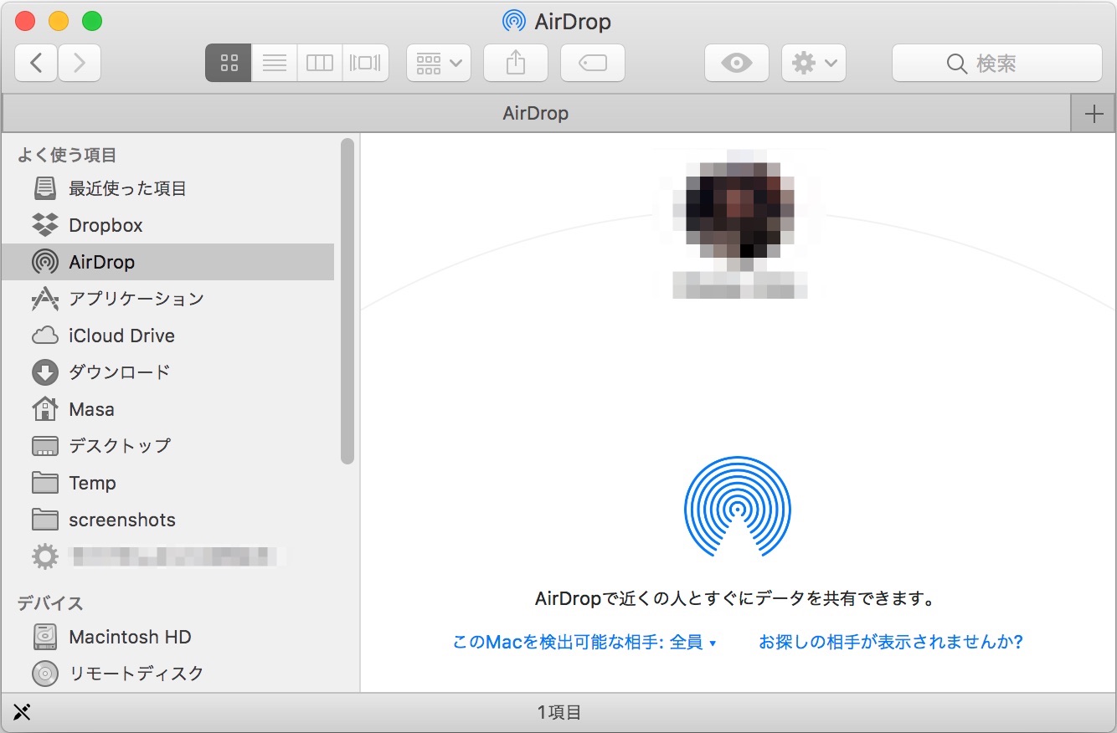Click the Edit Tags toolbar button
Screen dimensions: 1117x733
tap(593, 63)
